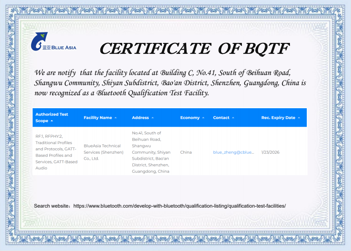351x251 pixels.
Task: Select the Facility Name header text
Action: 98,117
